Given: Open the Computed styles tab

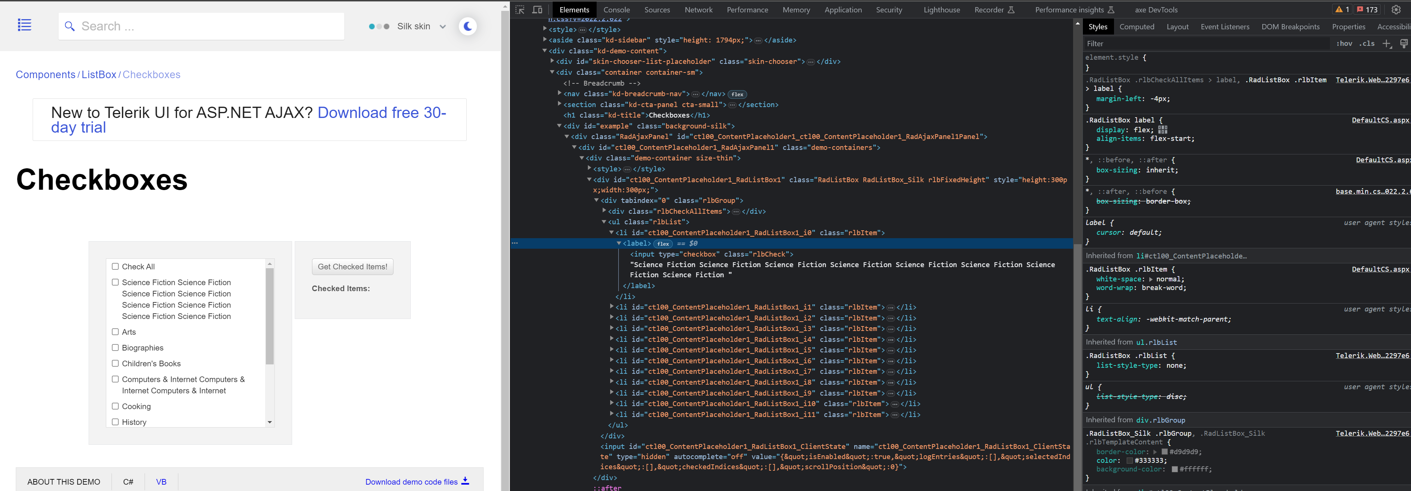Looking at the screenshot, I should pyautogui.click(x=1137, y=27).
